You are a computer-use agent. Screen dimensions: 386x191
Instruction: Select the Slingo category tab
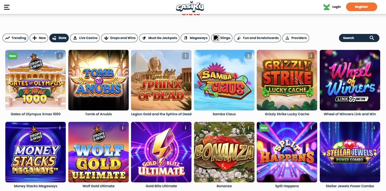coord(222,38)
